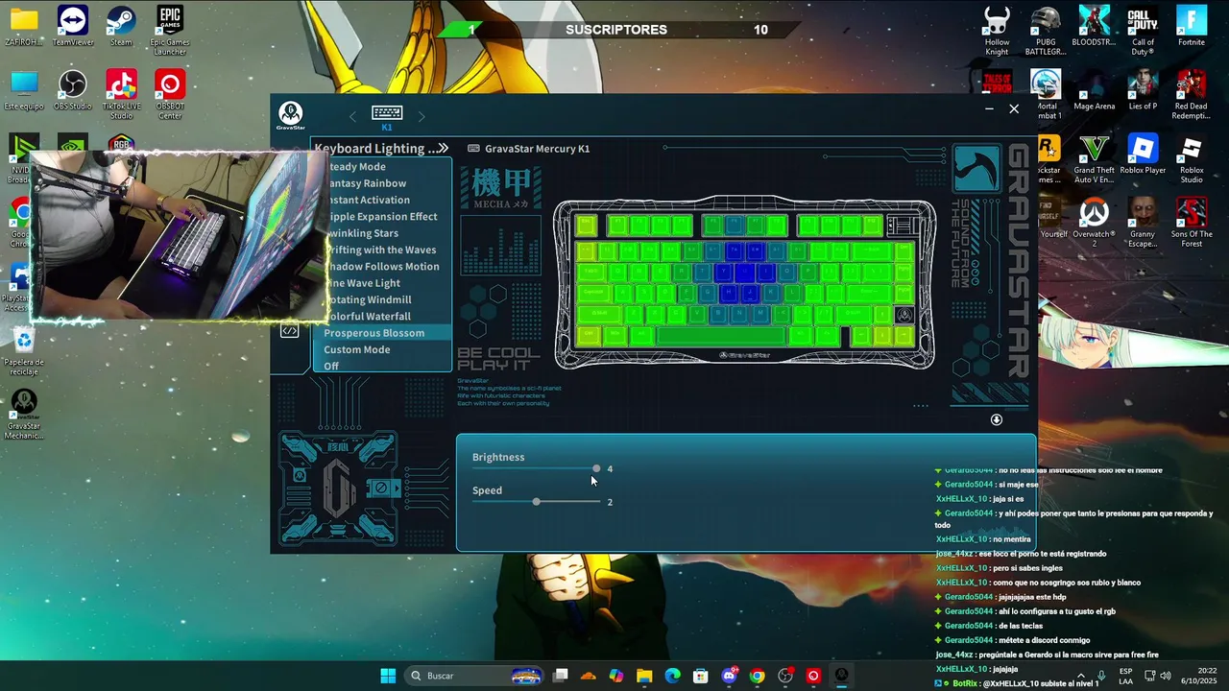This screenshot has width=1229, height=691.
Task: Open GravaStar Mechanic desktop shortcut
Action: coord(24,415)
